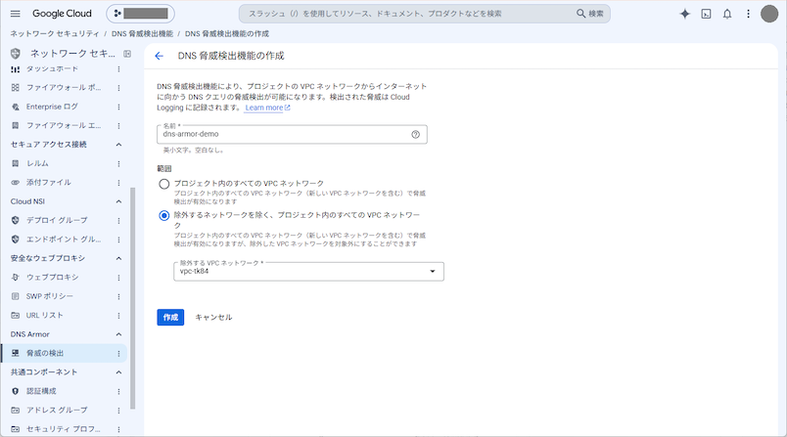Collapse the sidebar using the pin icon
This screenshot has width=787, height=437.
(127, 54)
